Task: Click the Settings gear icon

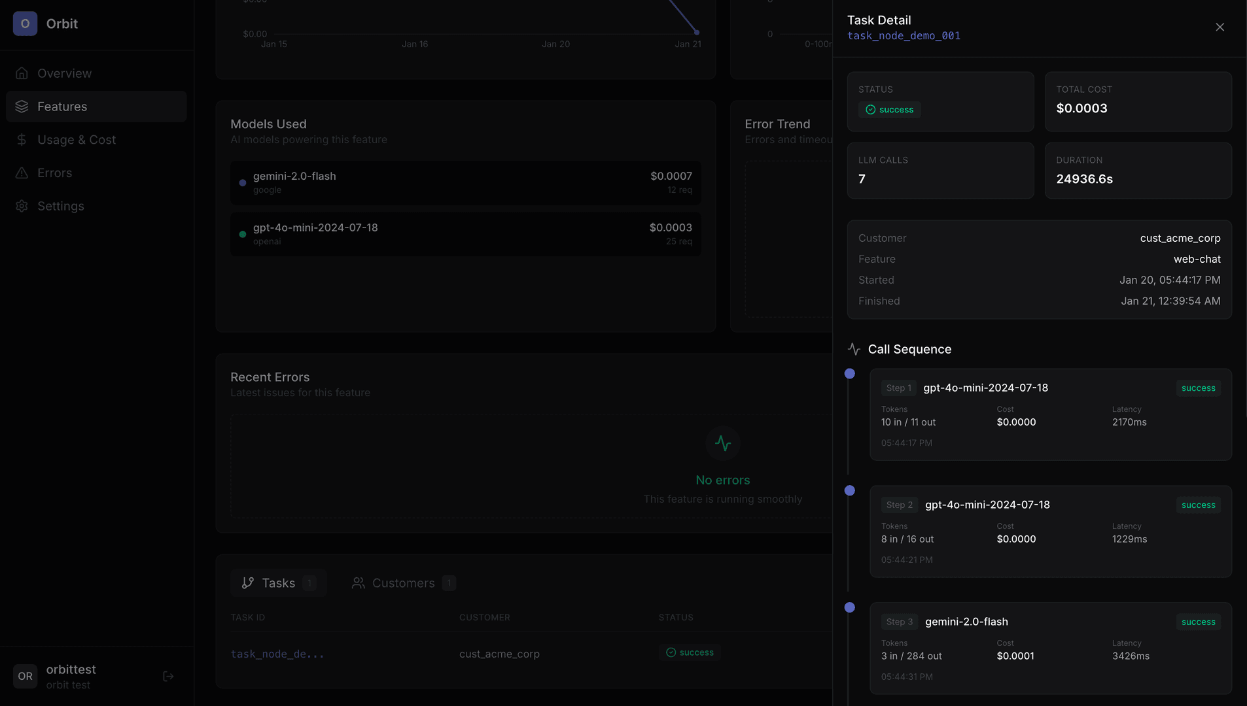Action: pos(22,206)
